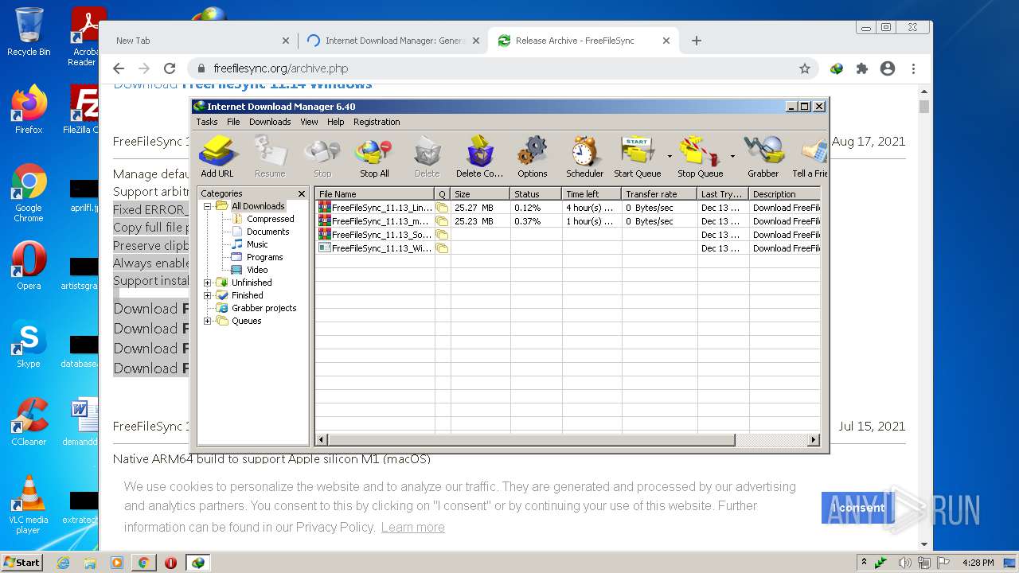Viewport: 1019px width, 573px height.
Task: Click the Stop Queue icon
Action: [700, 156]
